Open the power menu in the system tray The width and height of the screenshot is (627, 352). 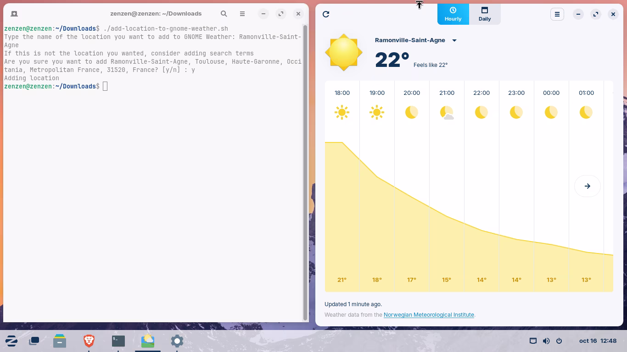(x=559, y=341)
